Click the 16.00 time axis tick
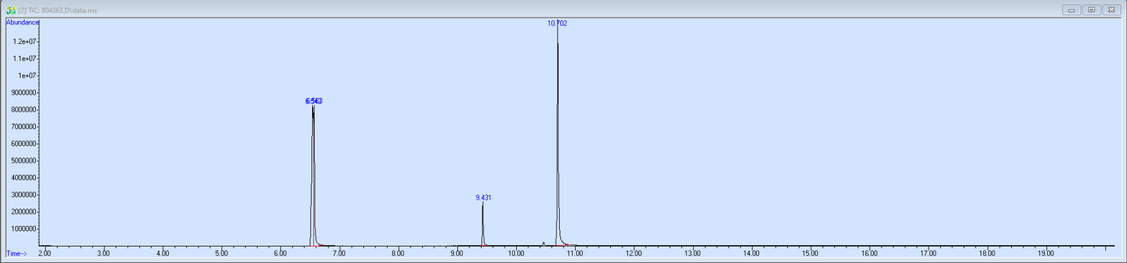The height and width of the screenshot is (263, 1127). pyautogui.click(x=869, y=253)
